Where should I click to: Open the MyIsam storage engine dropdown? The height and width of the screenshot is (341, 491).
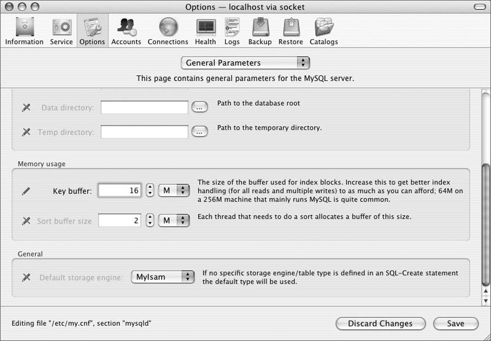point(162,277)
